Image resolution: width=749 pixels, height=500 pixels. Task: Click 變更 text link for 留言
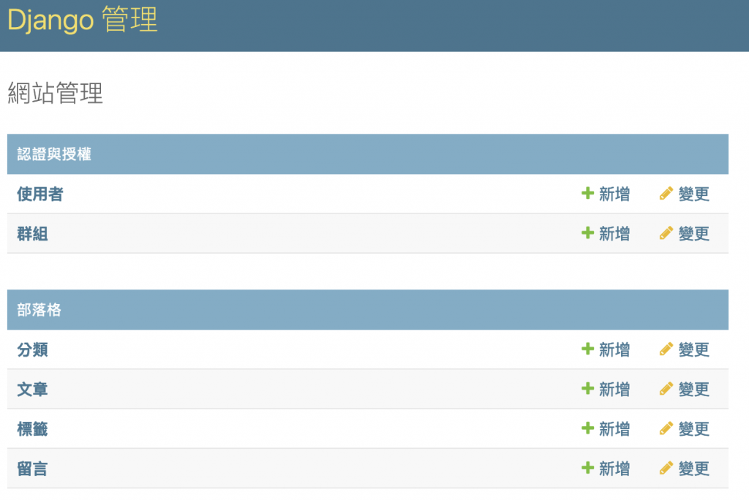click(693, 469)
